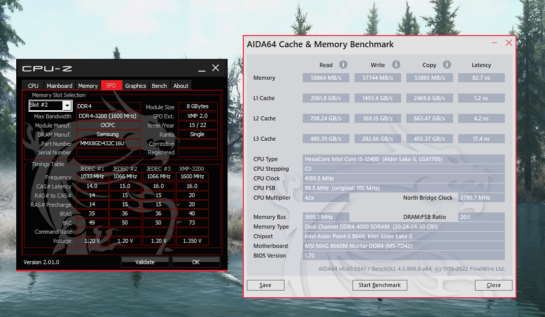
Task: Click the OK button in CPU-Z
Action: [x=196, y=262]
